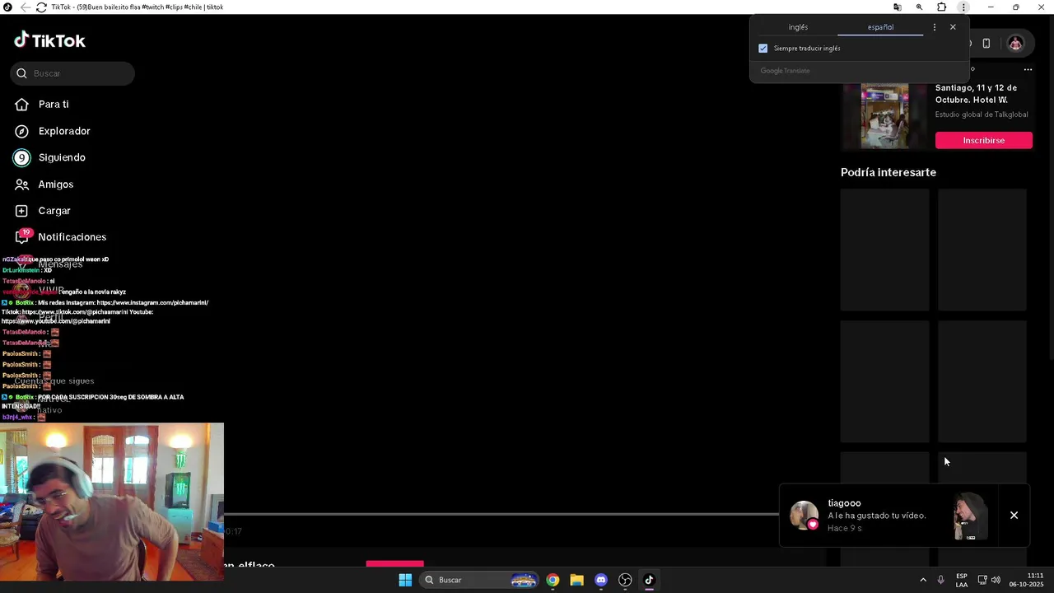Click the TikTok search magnifier icon
Image resolution: width=1054 pixels, height=593 pixels.
tap(21, 73)
